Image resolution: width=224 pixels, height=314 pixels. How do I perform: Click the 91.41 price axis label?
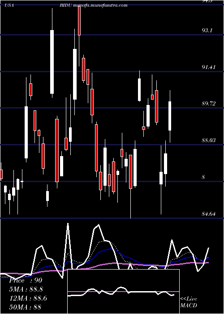209,67
